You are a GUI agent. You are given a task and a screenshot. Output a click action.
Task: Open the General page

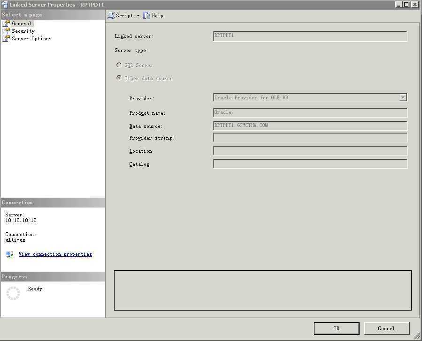[x=22, y=23]
